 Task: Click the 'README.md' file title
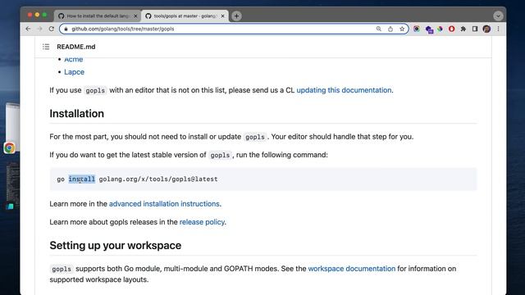click(76, 47)
